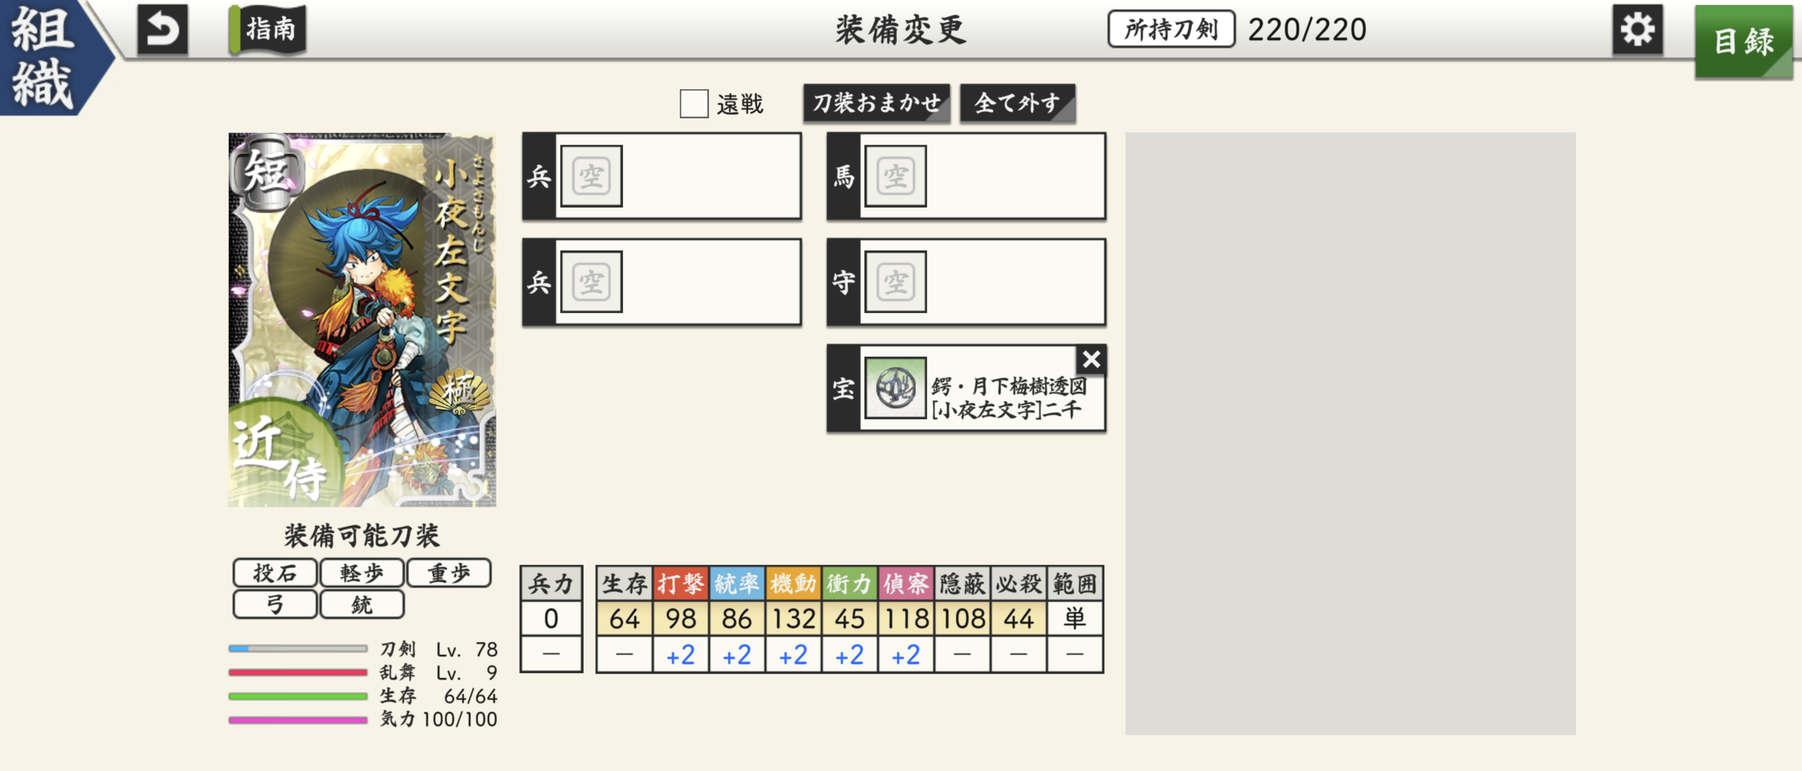Click the 兵力 header cell
Viewport: 1802px width, 771px height.
point(551,584)
